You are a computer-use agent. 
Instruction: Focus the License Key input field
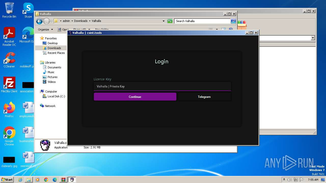point(162,86)
